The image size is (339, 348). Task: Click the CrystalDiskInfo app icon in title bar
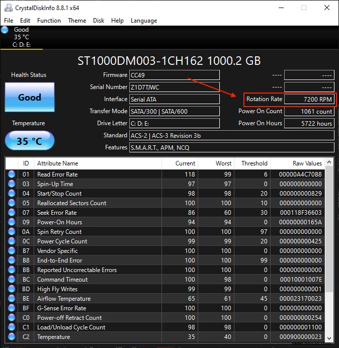pyautogui.click(x=9, y=8)
